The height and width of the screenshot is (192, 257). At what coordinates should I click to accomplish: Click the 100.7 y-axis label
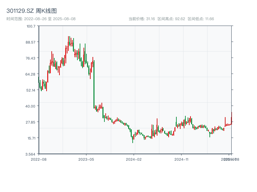[31, 26]
